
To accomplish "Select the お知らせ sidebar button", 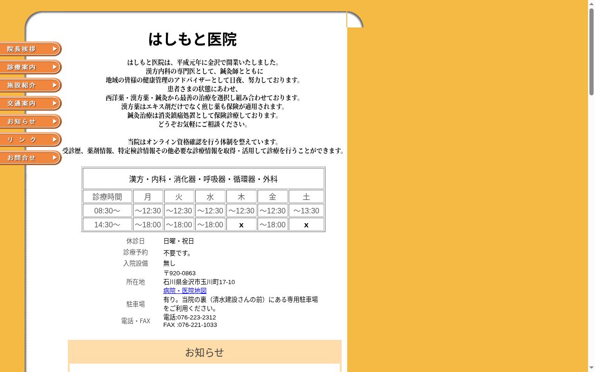I will click(x=31, y=121).
